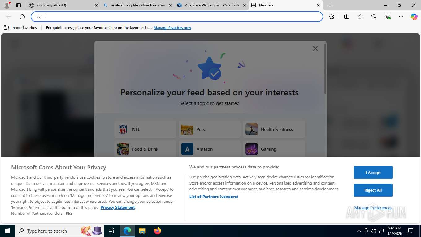Click Import favorites on favorites bar
Viewport: 421px width, 237px height.
point(20,28)
